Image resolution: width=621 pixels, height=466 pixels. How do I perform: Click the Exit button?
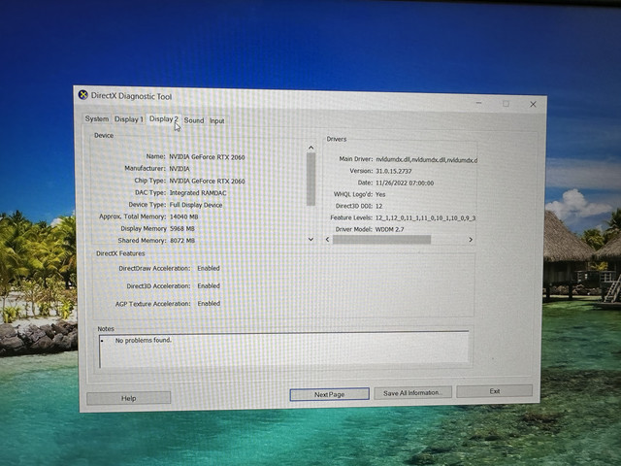coord(495,391)
